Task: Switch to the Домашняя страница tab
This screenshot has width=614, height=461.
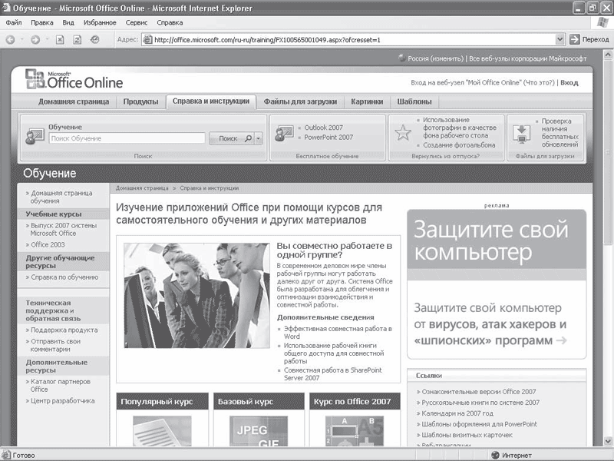Action: pos(74,102)
